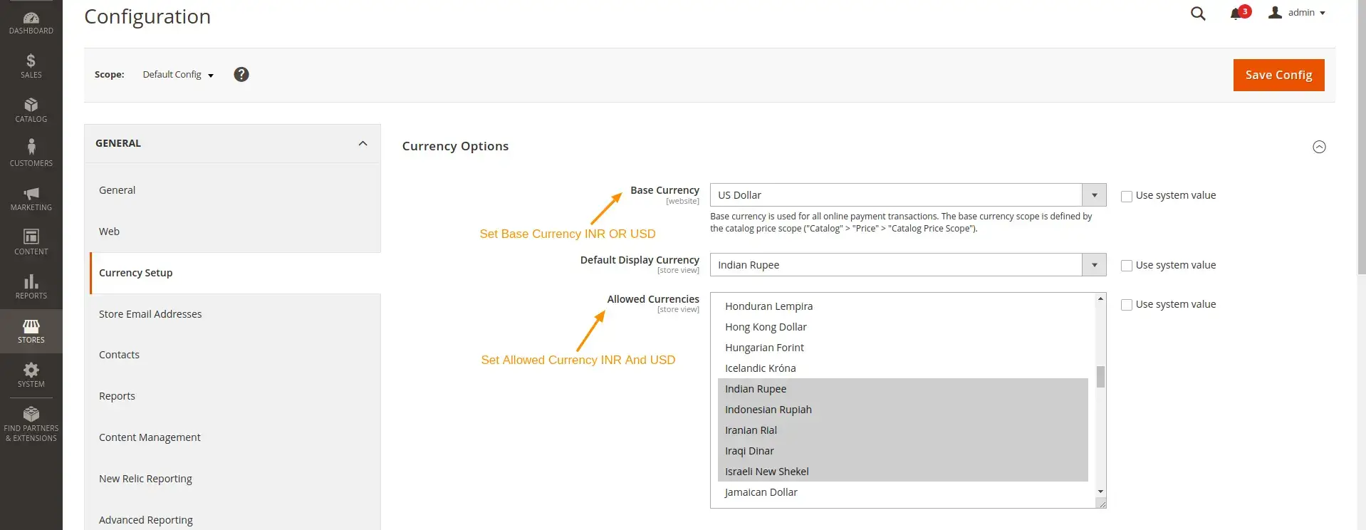1366x530 pixels.
Task: Check Use system value for Base Currency
Action: point(1127,196)
